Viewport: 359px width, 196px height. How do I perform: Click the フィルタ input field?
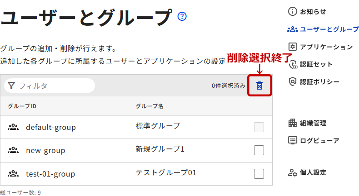[x=55, y=86]
